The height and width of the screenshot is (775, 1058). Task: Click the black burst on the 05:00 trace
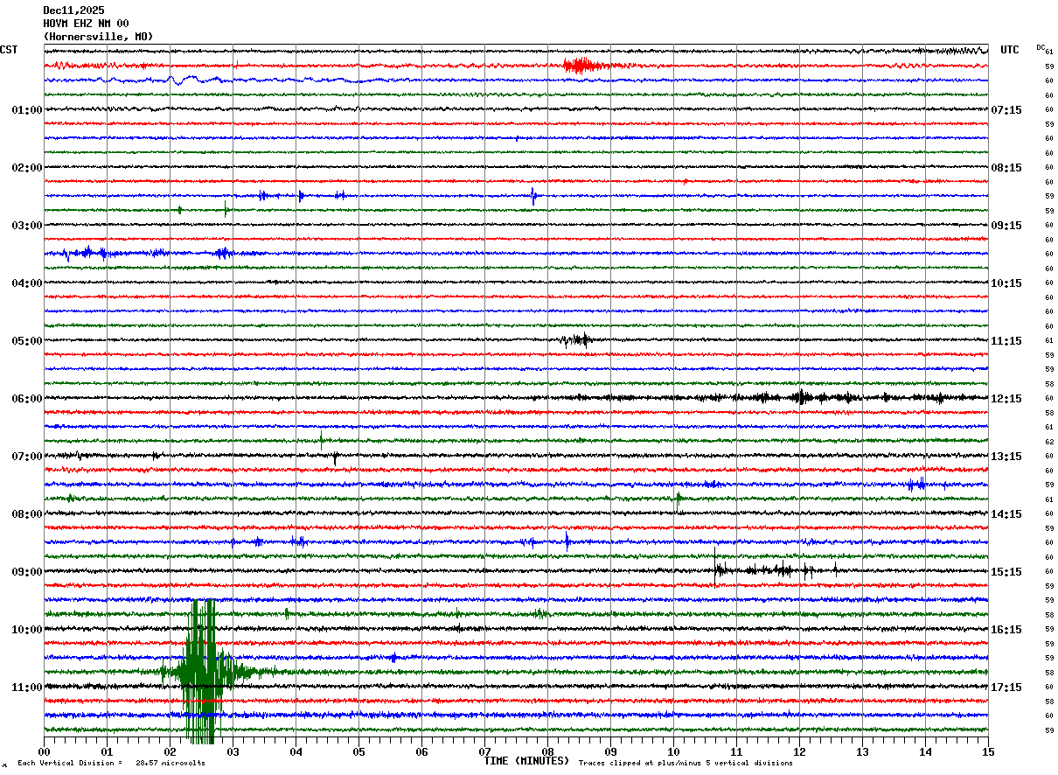pos(575,340)
